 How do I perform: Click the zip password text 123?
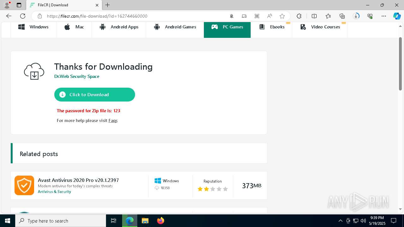click(x=117, y=111)
